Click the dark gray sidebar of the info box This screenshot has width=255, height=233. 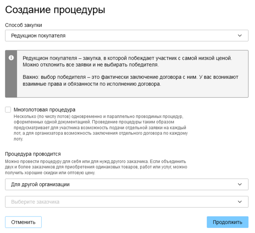(x=11, y=81)
